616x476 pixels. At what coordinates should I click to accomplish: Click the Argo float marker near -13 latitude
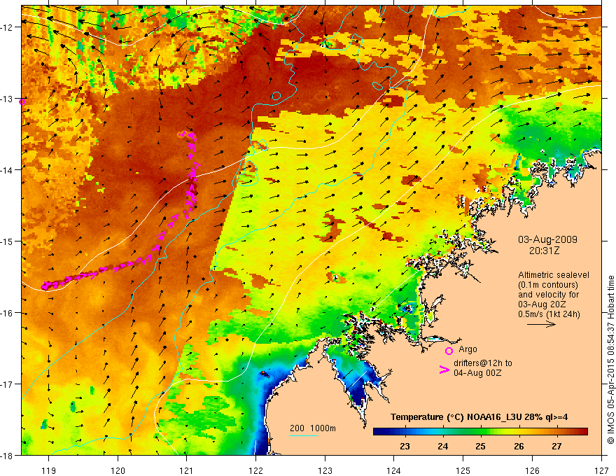pos(22,101)
